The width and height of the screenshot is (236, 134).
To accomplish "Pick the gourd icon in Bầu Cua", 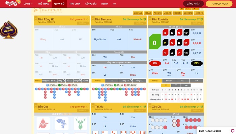I will coord(43,123).
